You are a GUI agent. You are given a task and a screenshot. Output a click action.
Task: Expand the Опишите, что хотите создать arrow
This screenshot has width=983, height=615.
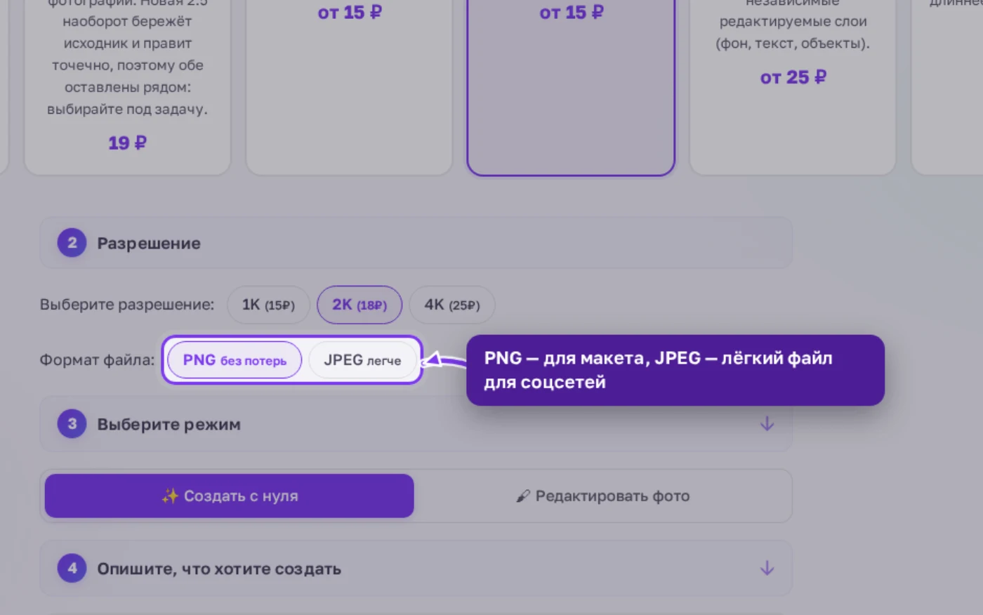[767, 569]
